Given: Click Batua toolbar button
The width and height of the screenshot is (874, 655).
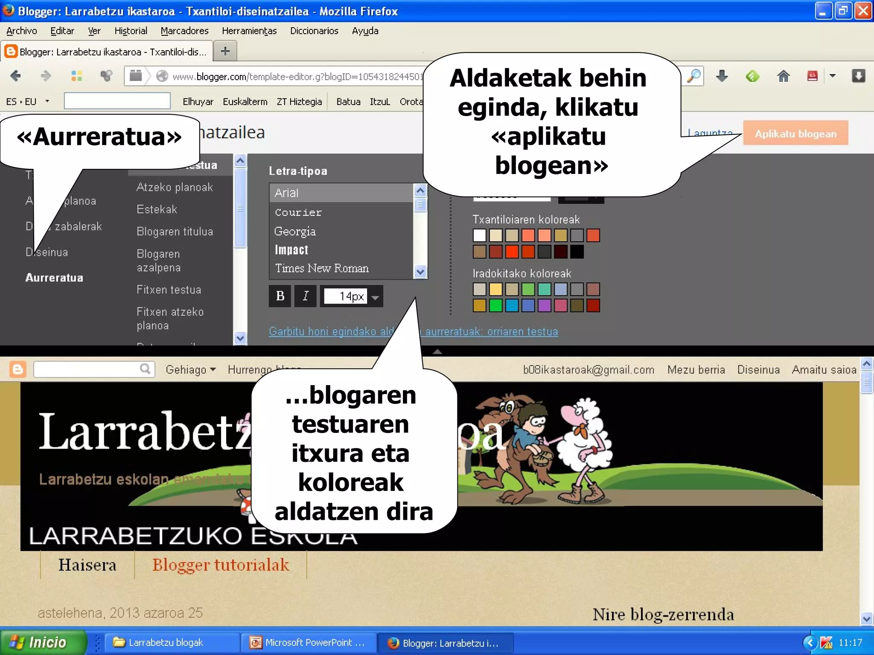Looking at the screenshot, I should pos(348,101).
